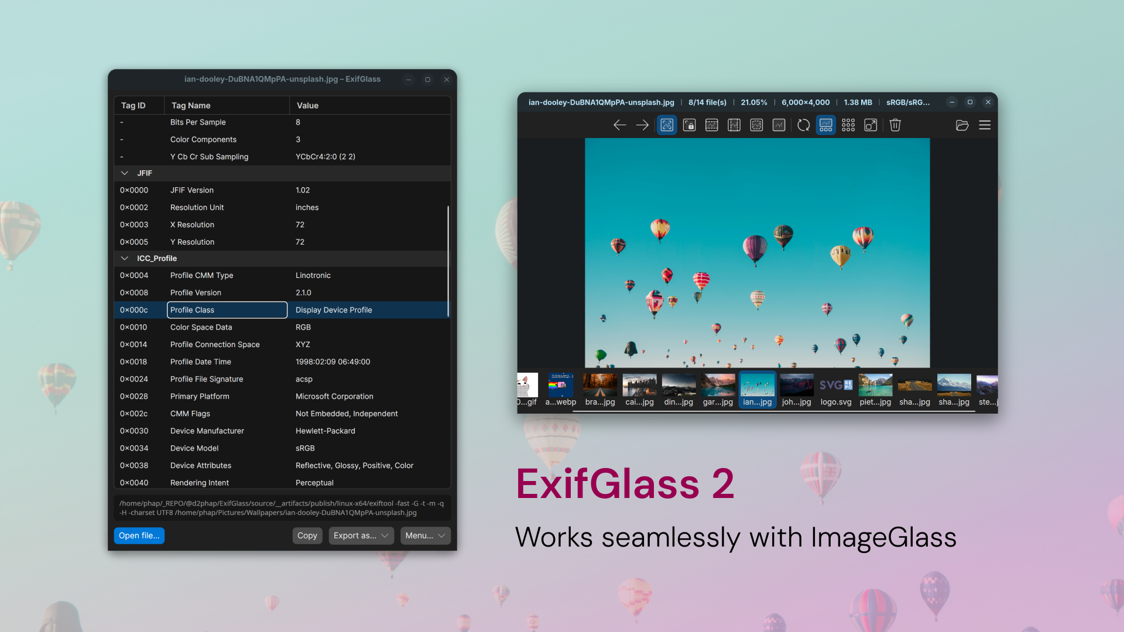Click the ExifGlass table vertical scrollbar
The height and width of the screenshot is (632, 1124).
(448, 261)
